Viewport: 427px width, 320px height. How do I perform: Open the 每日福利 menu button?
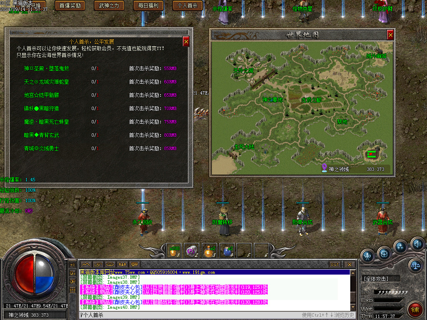tap(148, 5)
